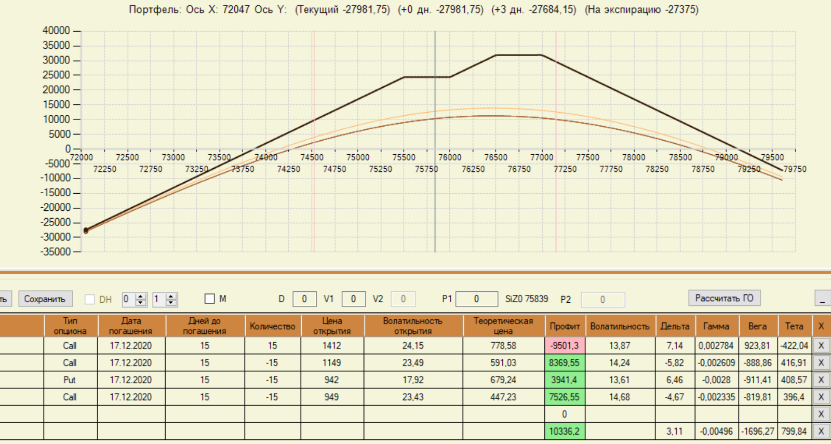Click the green profit cell 3941,4
The image size is (831, 444).
tap(565, 380)
